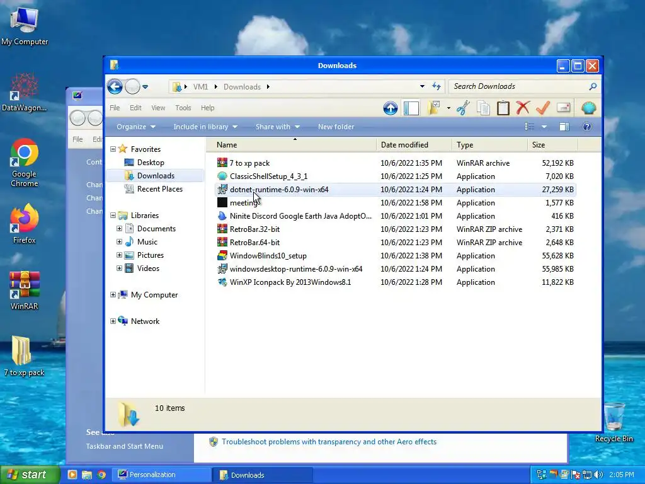Collapse the Libraries tree node

[113, 216]
